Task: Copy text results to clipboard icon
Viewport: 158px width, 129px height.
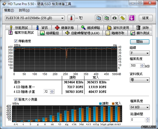Action: click(98, 18)
